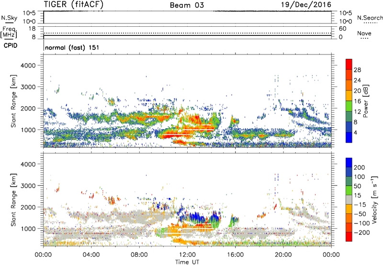Click the light green 15-50 Velocity colorbar segment

tap(349, 190)
